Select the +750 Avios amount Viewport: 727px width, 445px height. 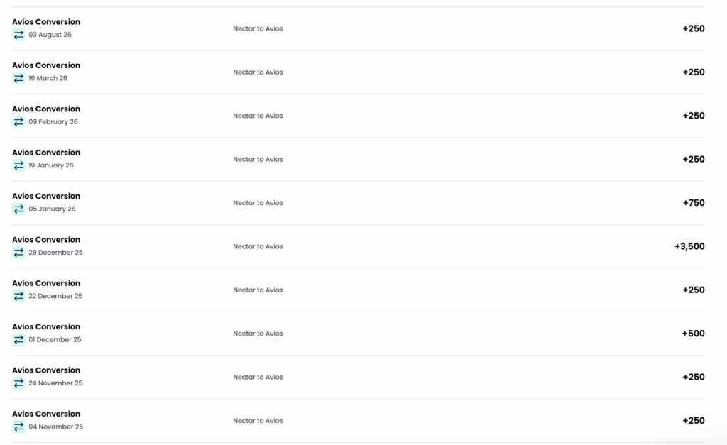tap(694, 202)
